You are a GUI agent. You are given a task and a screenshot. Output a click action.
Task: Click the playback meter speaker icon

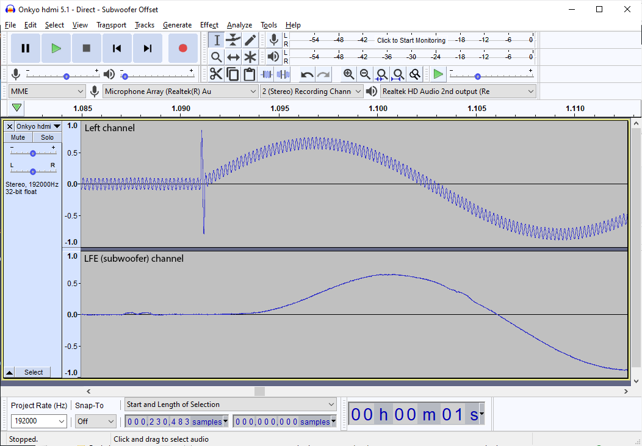coord(273,57)
